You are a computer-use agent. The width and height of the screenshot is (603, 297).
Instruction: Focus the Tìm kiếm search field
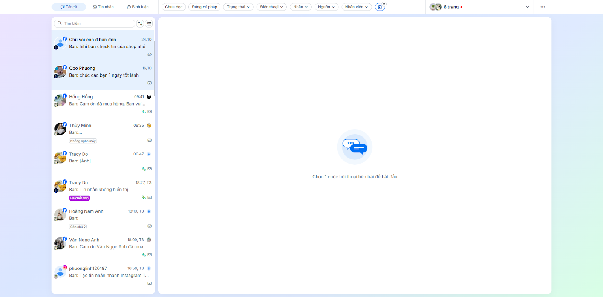click(x=95, y=23)
